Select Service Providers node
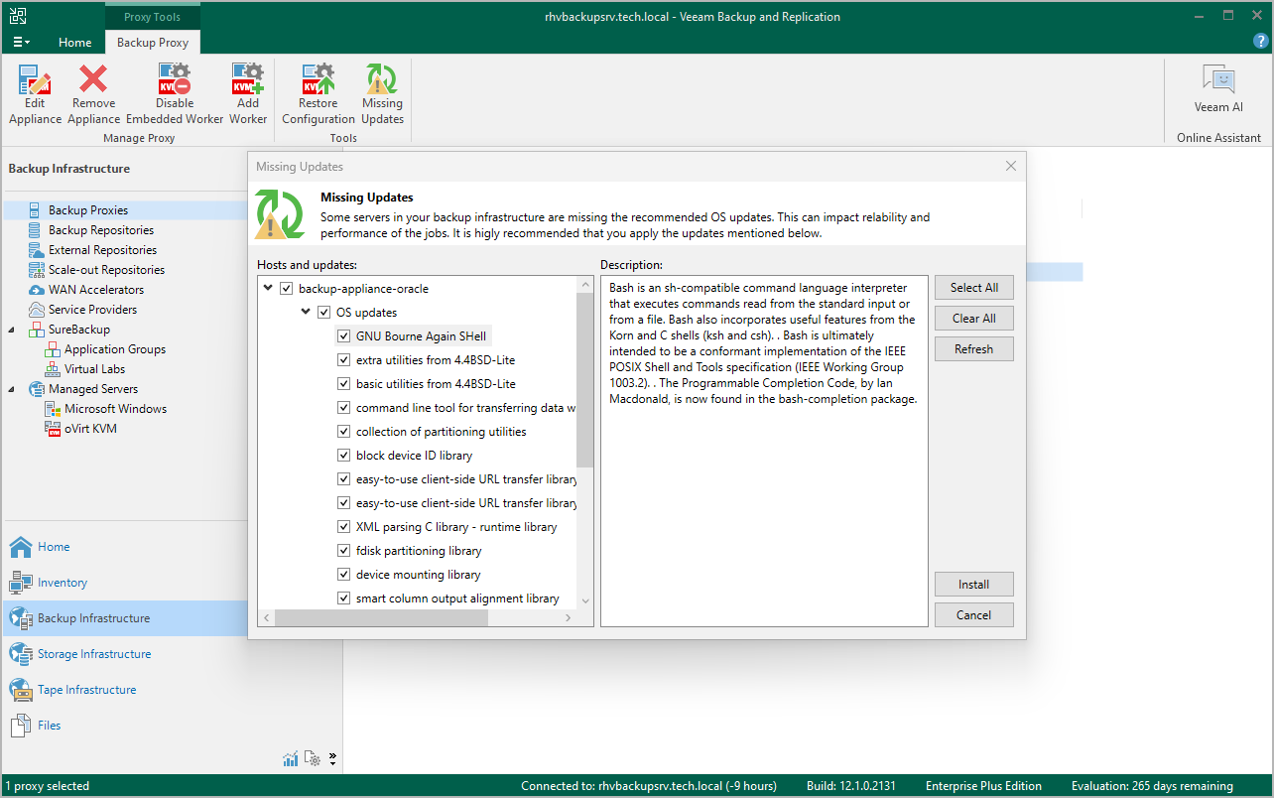The width and height of the screenshot is (1274, 798). point(92,310)
